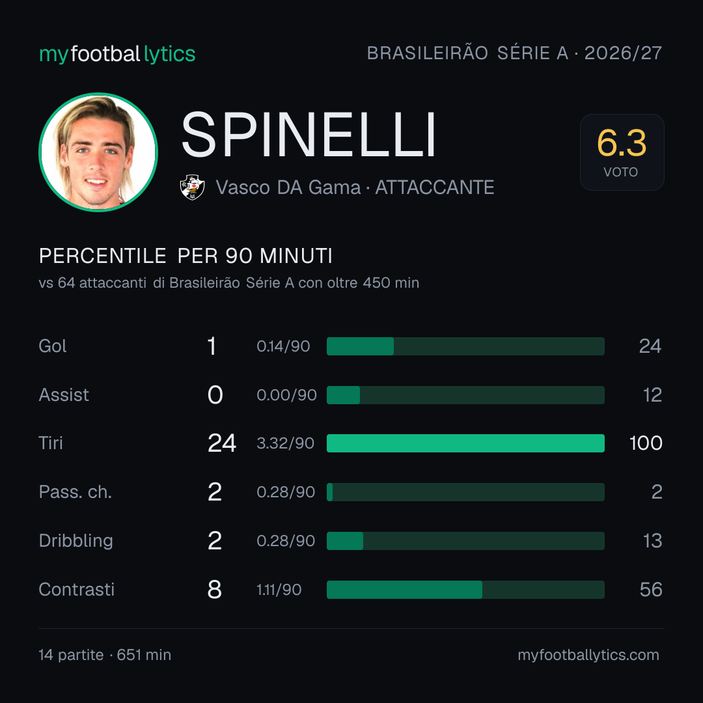Viewport: 703px width, 703px height.
Task: Select the Tiri full percentile bar
Action: [465, 443]
